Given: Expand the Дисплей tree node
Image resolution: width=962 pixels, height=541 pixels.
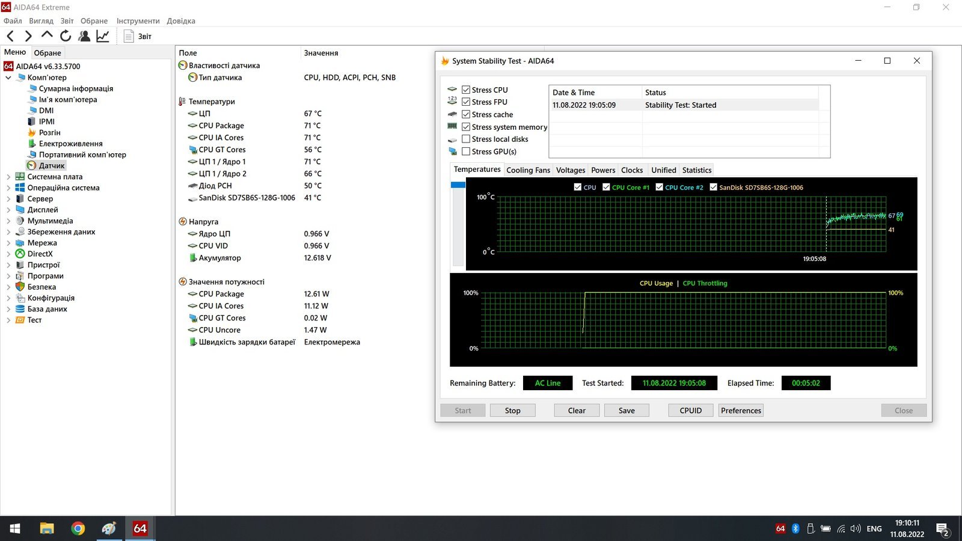Looking at the screenshot, I should coord(8,210).
